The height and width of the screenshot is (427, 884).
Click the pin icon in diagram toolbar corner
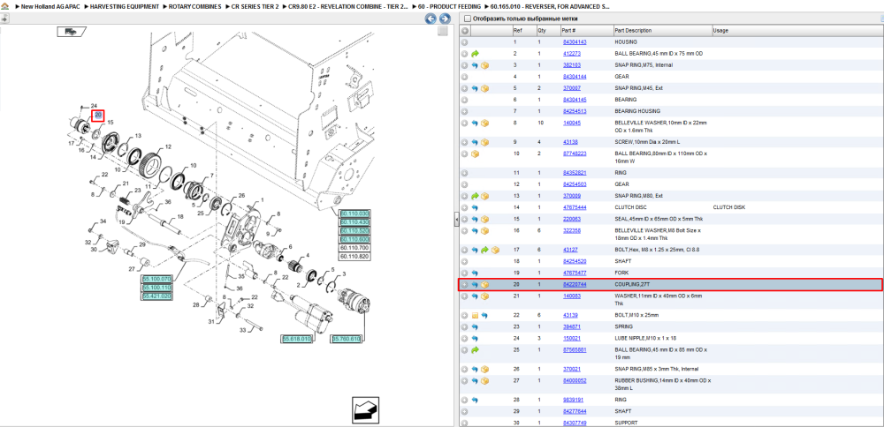[x=4, y=19]
